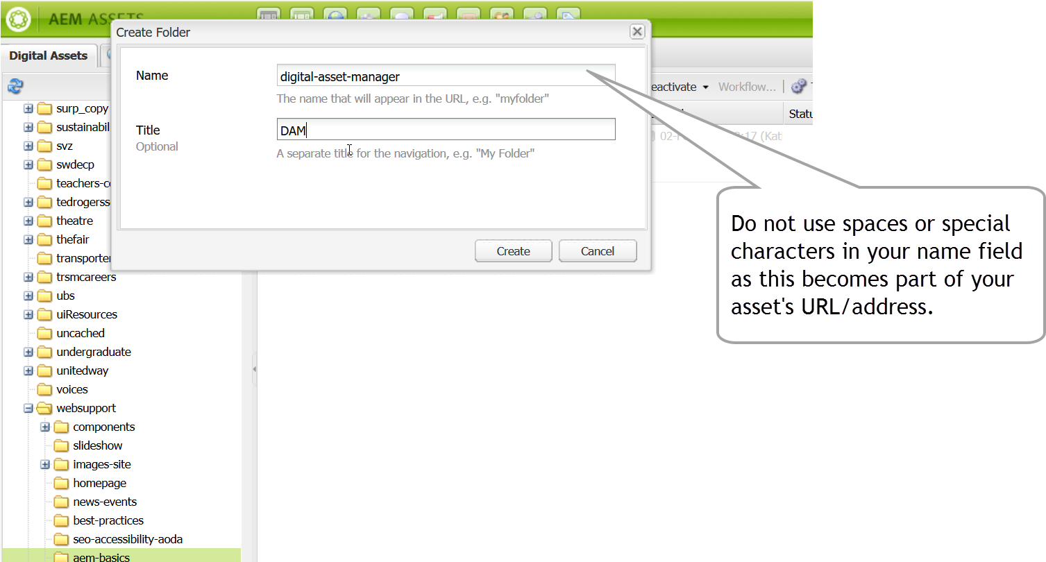
Task: Expand the trsmcareers folder
Action: coord(28,277)
